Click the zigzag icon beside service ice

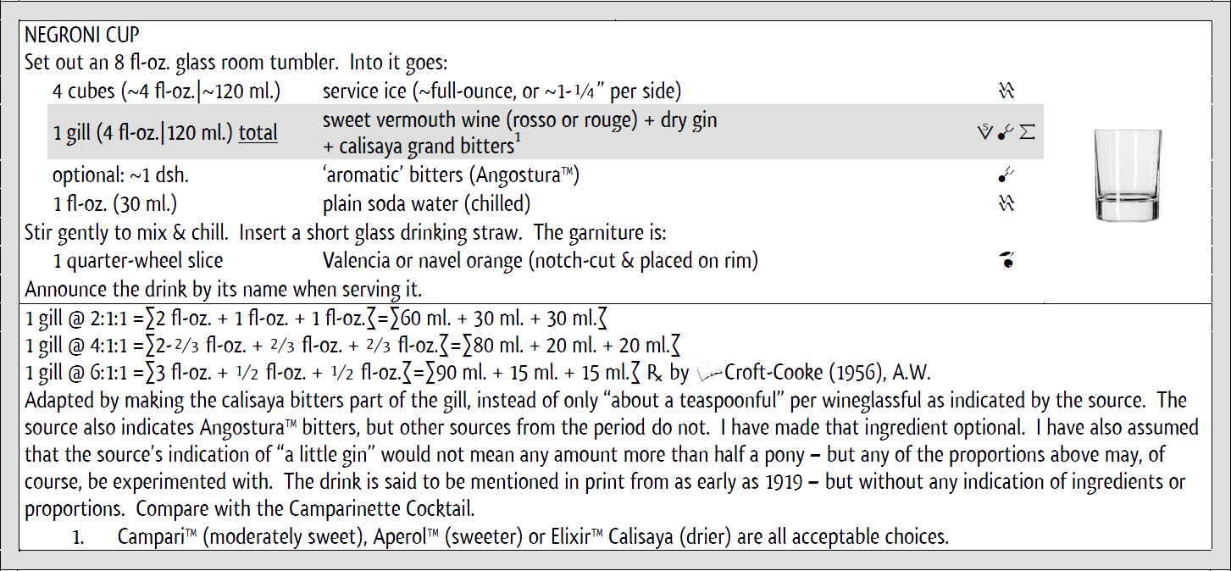[x=1006, y=91]
